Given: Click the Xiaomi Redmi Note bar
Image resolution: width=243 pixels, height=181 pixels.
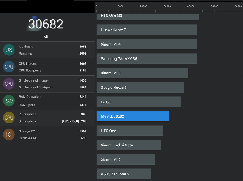Looking at the screenshot, I should click(129, 145).
